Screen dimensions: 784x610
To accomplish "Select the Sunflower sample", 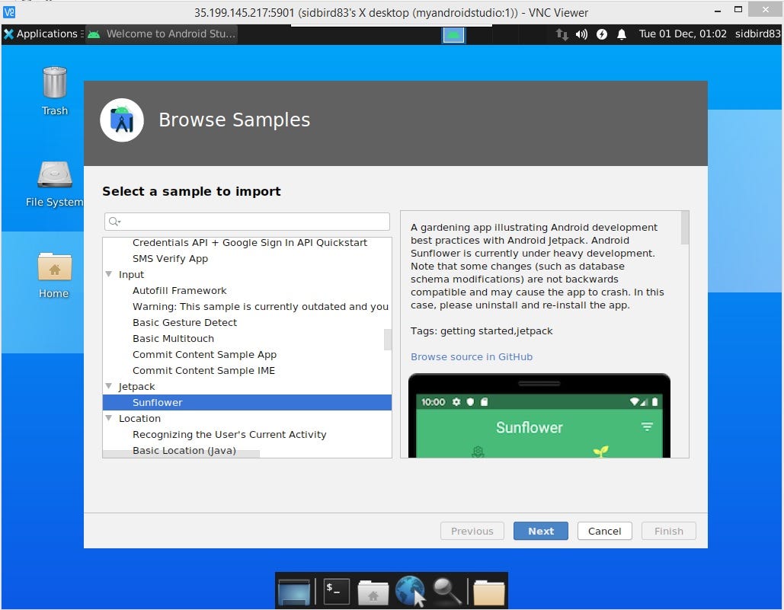I will [247, 402].
